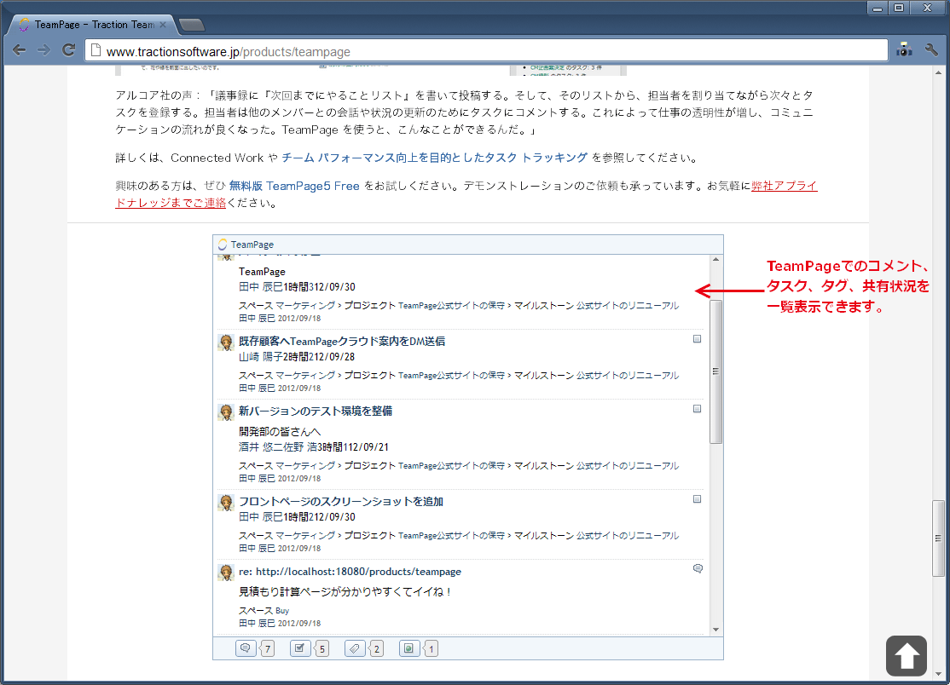
Task: Click the browser page scroll-down arrow
Action: coord(939,674)
